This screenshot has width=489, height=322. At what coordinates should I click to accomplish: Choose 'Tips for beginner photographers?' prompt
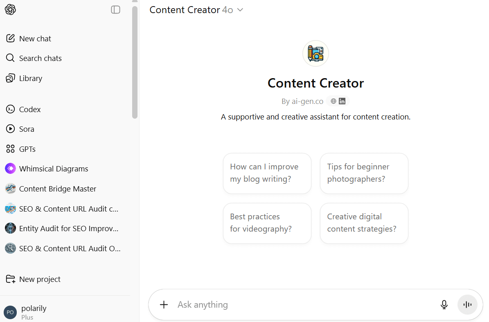364,173
